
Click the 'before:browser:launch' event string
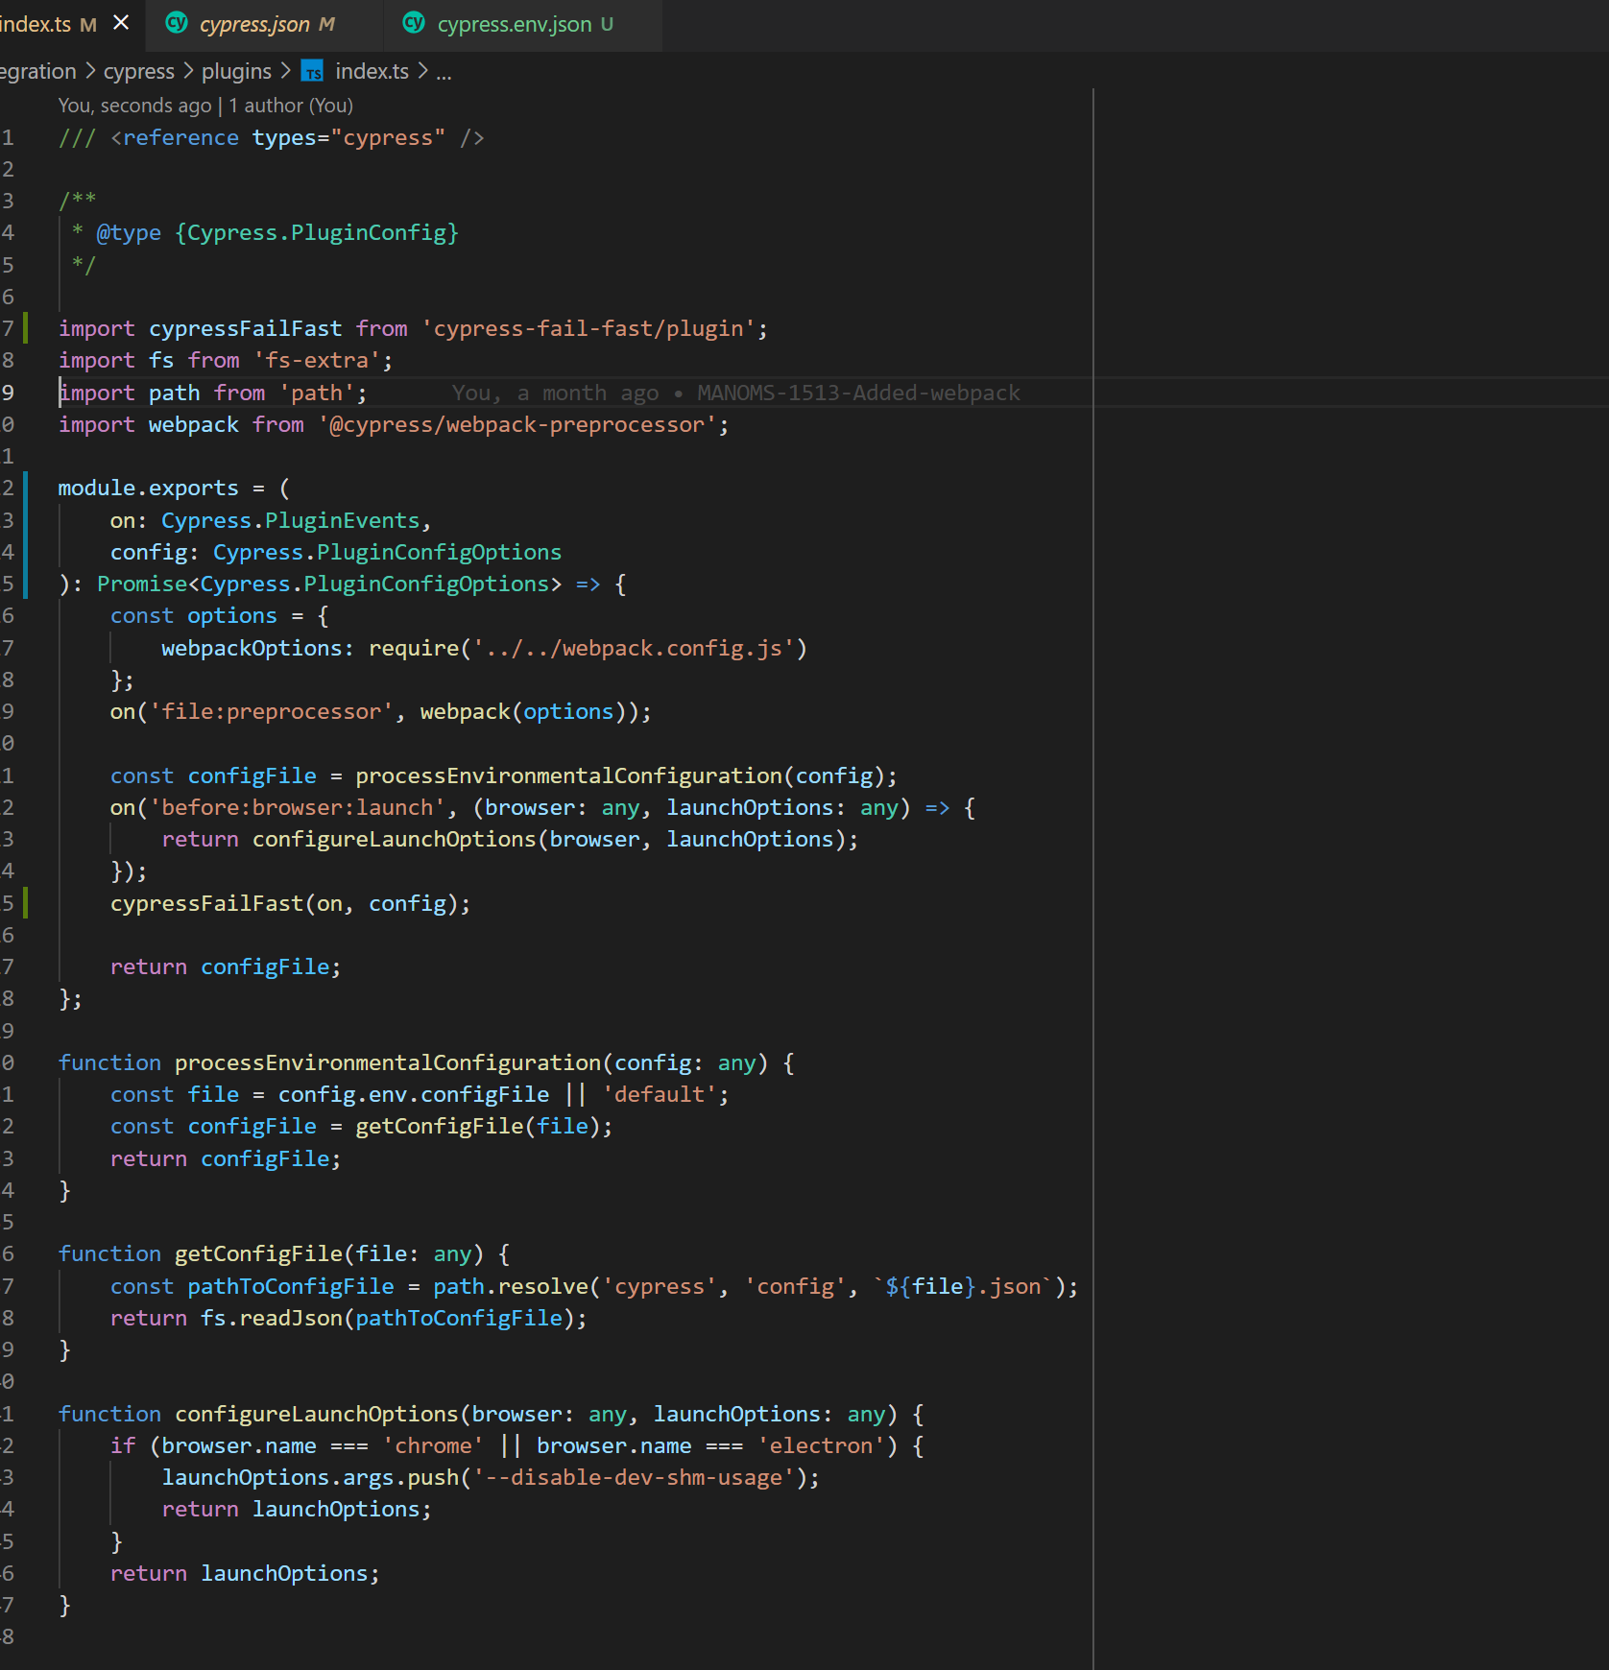(x=298, y=808)
